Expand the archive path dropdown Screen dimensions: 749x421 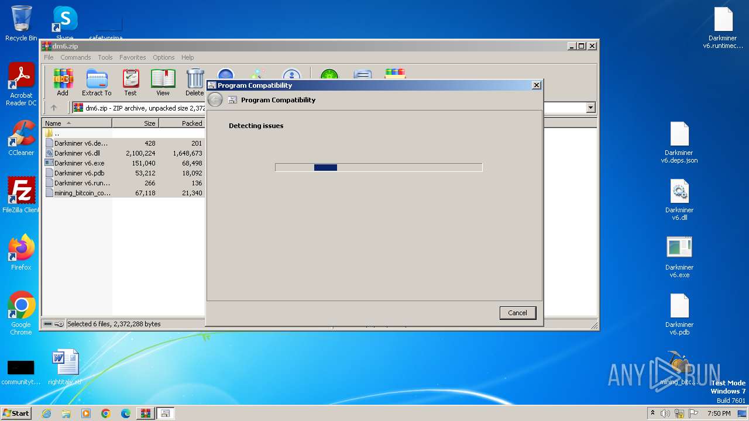click(x=590, y=108)
